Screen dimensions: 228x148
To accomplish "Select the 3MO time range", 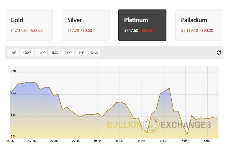I will pyautogui.click(x=68, y=53).
